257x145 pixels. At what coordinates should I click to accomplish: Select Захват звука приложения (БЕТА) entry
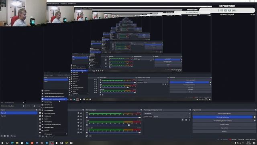coord(54,99)
